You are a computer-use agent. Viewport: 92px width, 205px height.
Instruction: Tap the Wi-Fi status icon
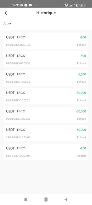click(76, 5)
